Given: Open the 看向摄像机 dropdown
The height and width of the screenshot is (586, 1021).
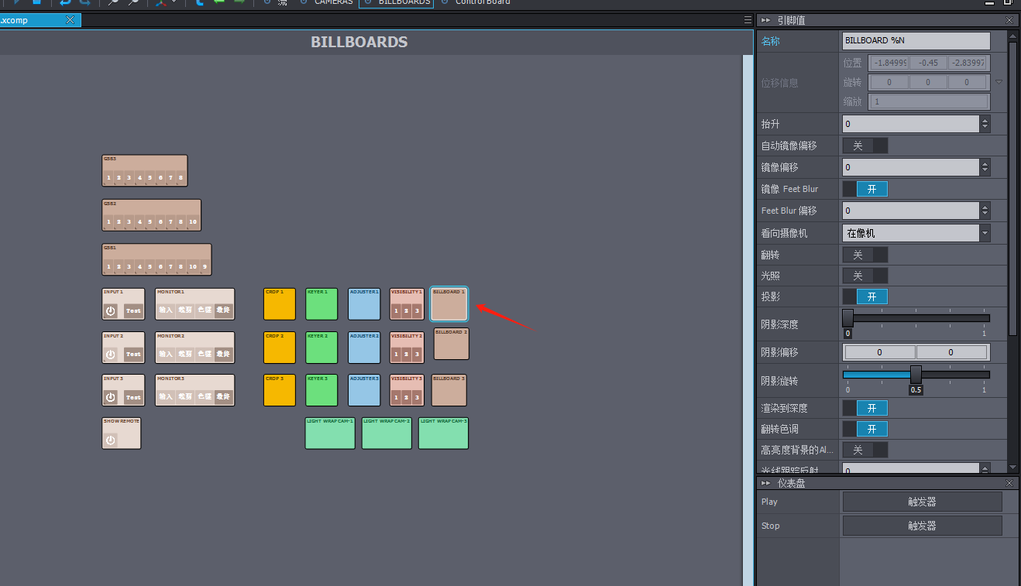Looking at the screenshot, I should (x=916, y=232).
